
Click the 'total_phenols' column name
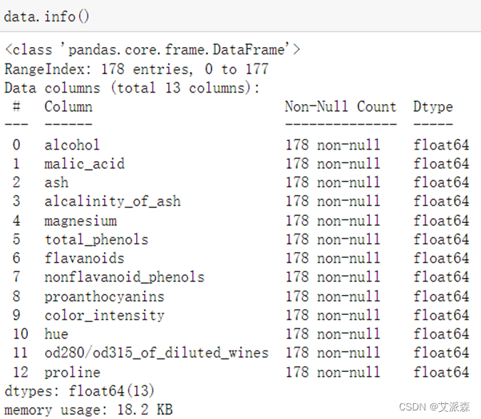pos(96,239)
